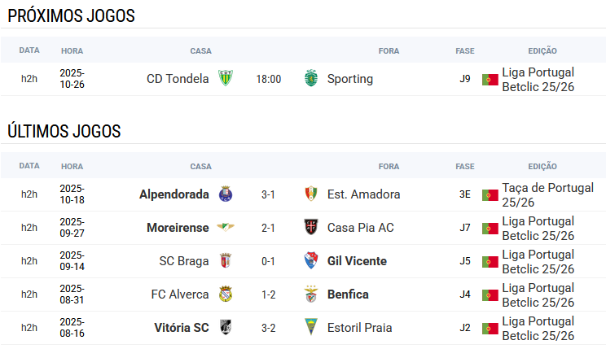Click the Alpendorada team crest

tap(226, 194)
